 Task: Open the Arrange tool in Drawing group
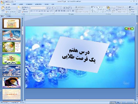tap(108, 9)
